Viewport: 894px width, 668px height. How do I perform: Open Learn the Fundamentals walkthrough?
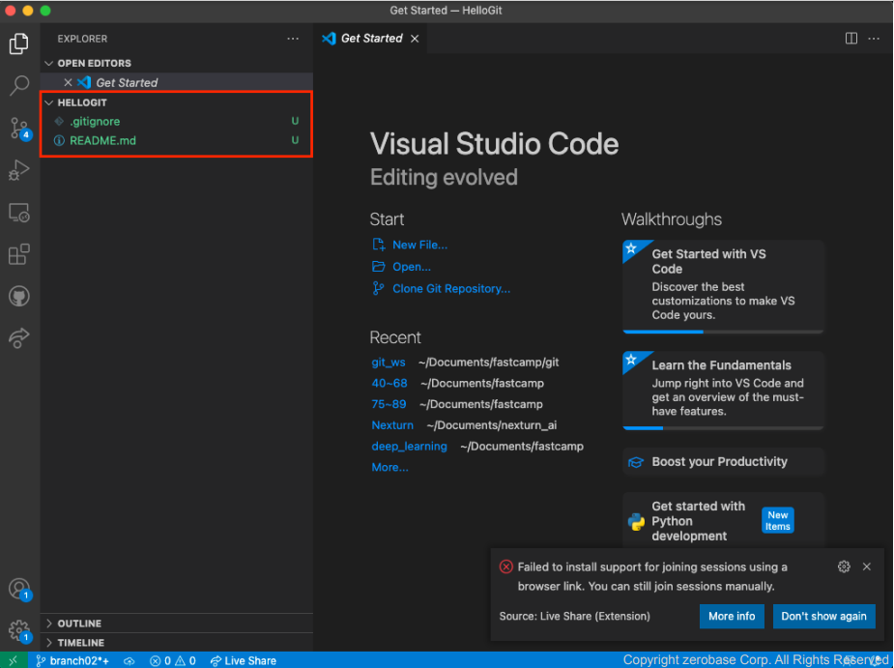(723, 391)
